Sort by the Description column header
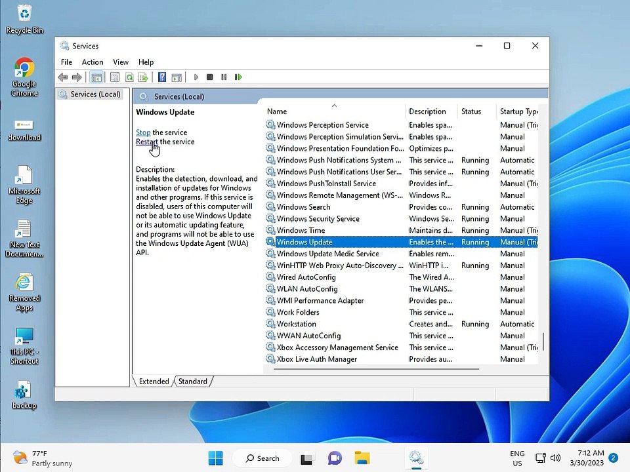630x472 pixels. click(432, 111)
